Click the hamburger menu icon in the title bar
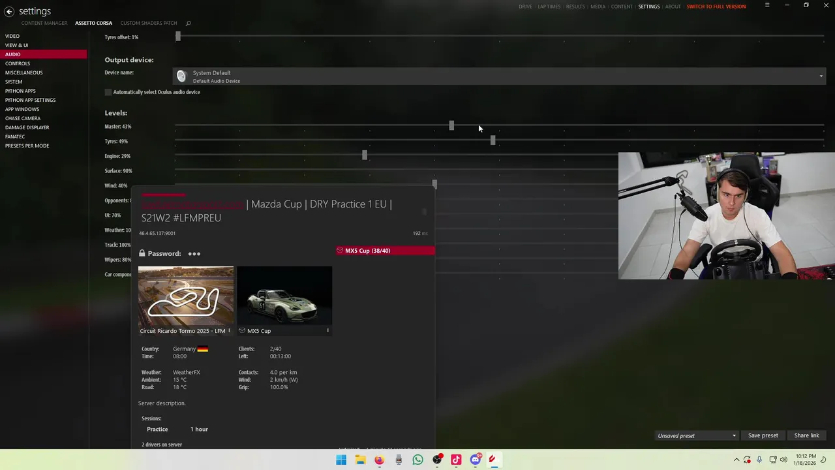 click(x=767, y=5)
